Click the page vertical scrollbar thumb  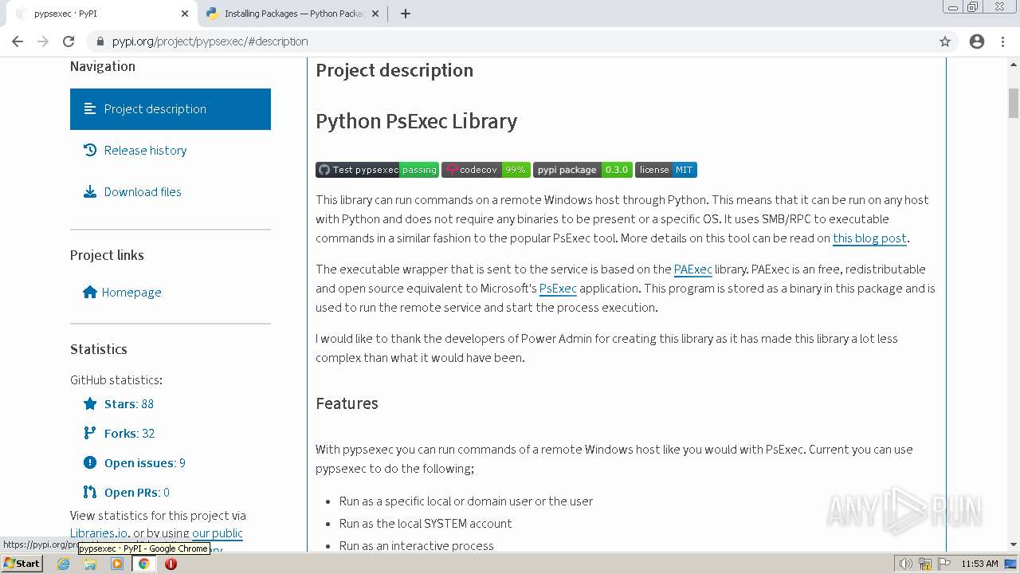click(1014, 104)
